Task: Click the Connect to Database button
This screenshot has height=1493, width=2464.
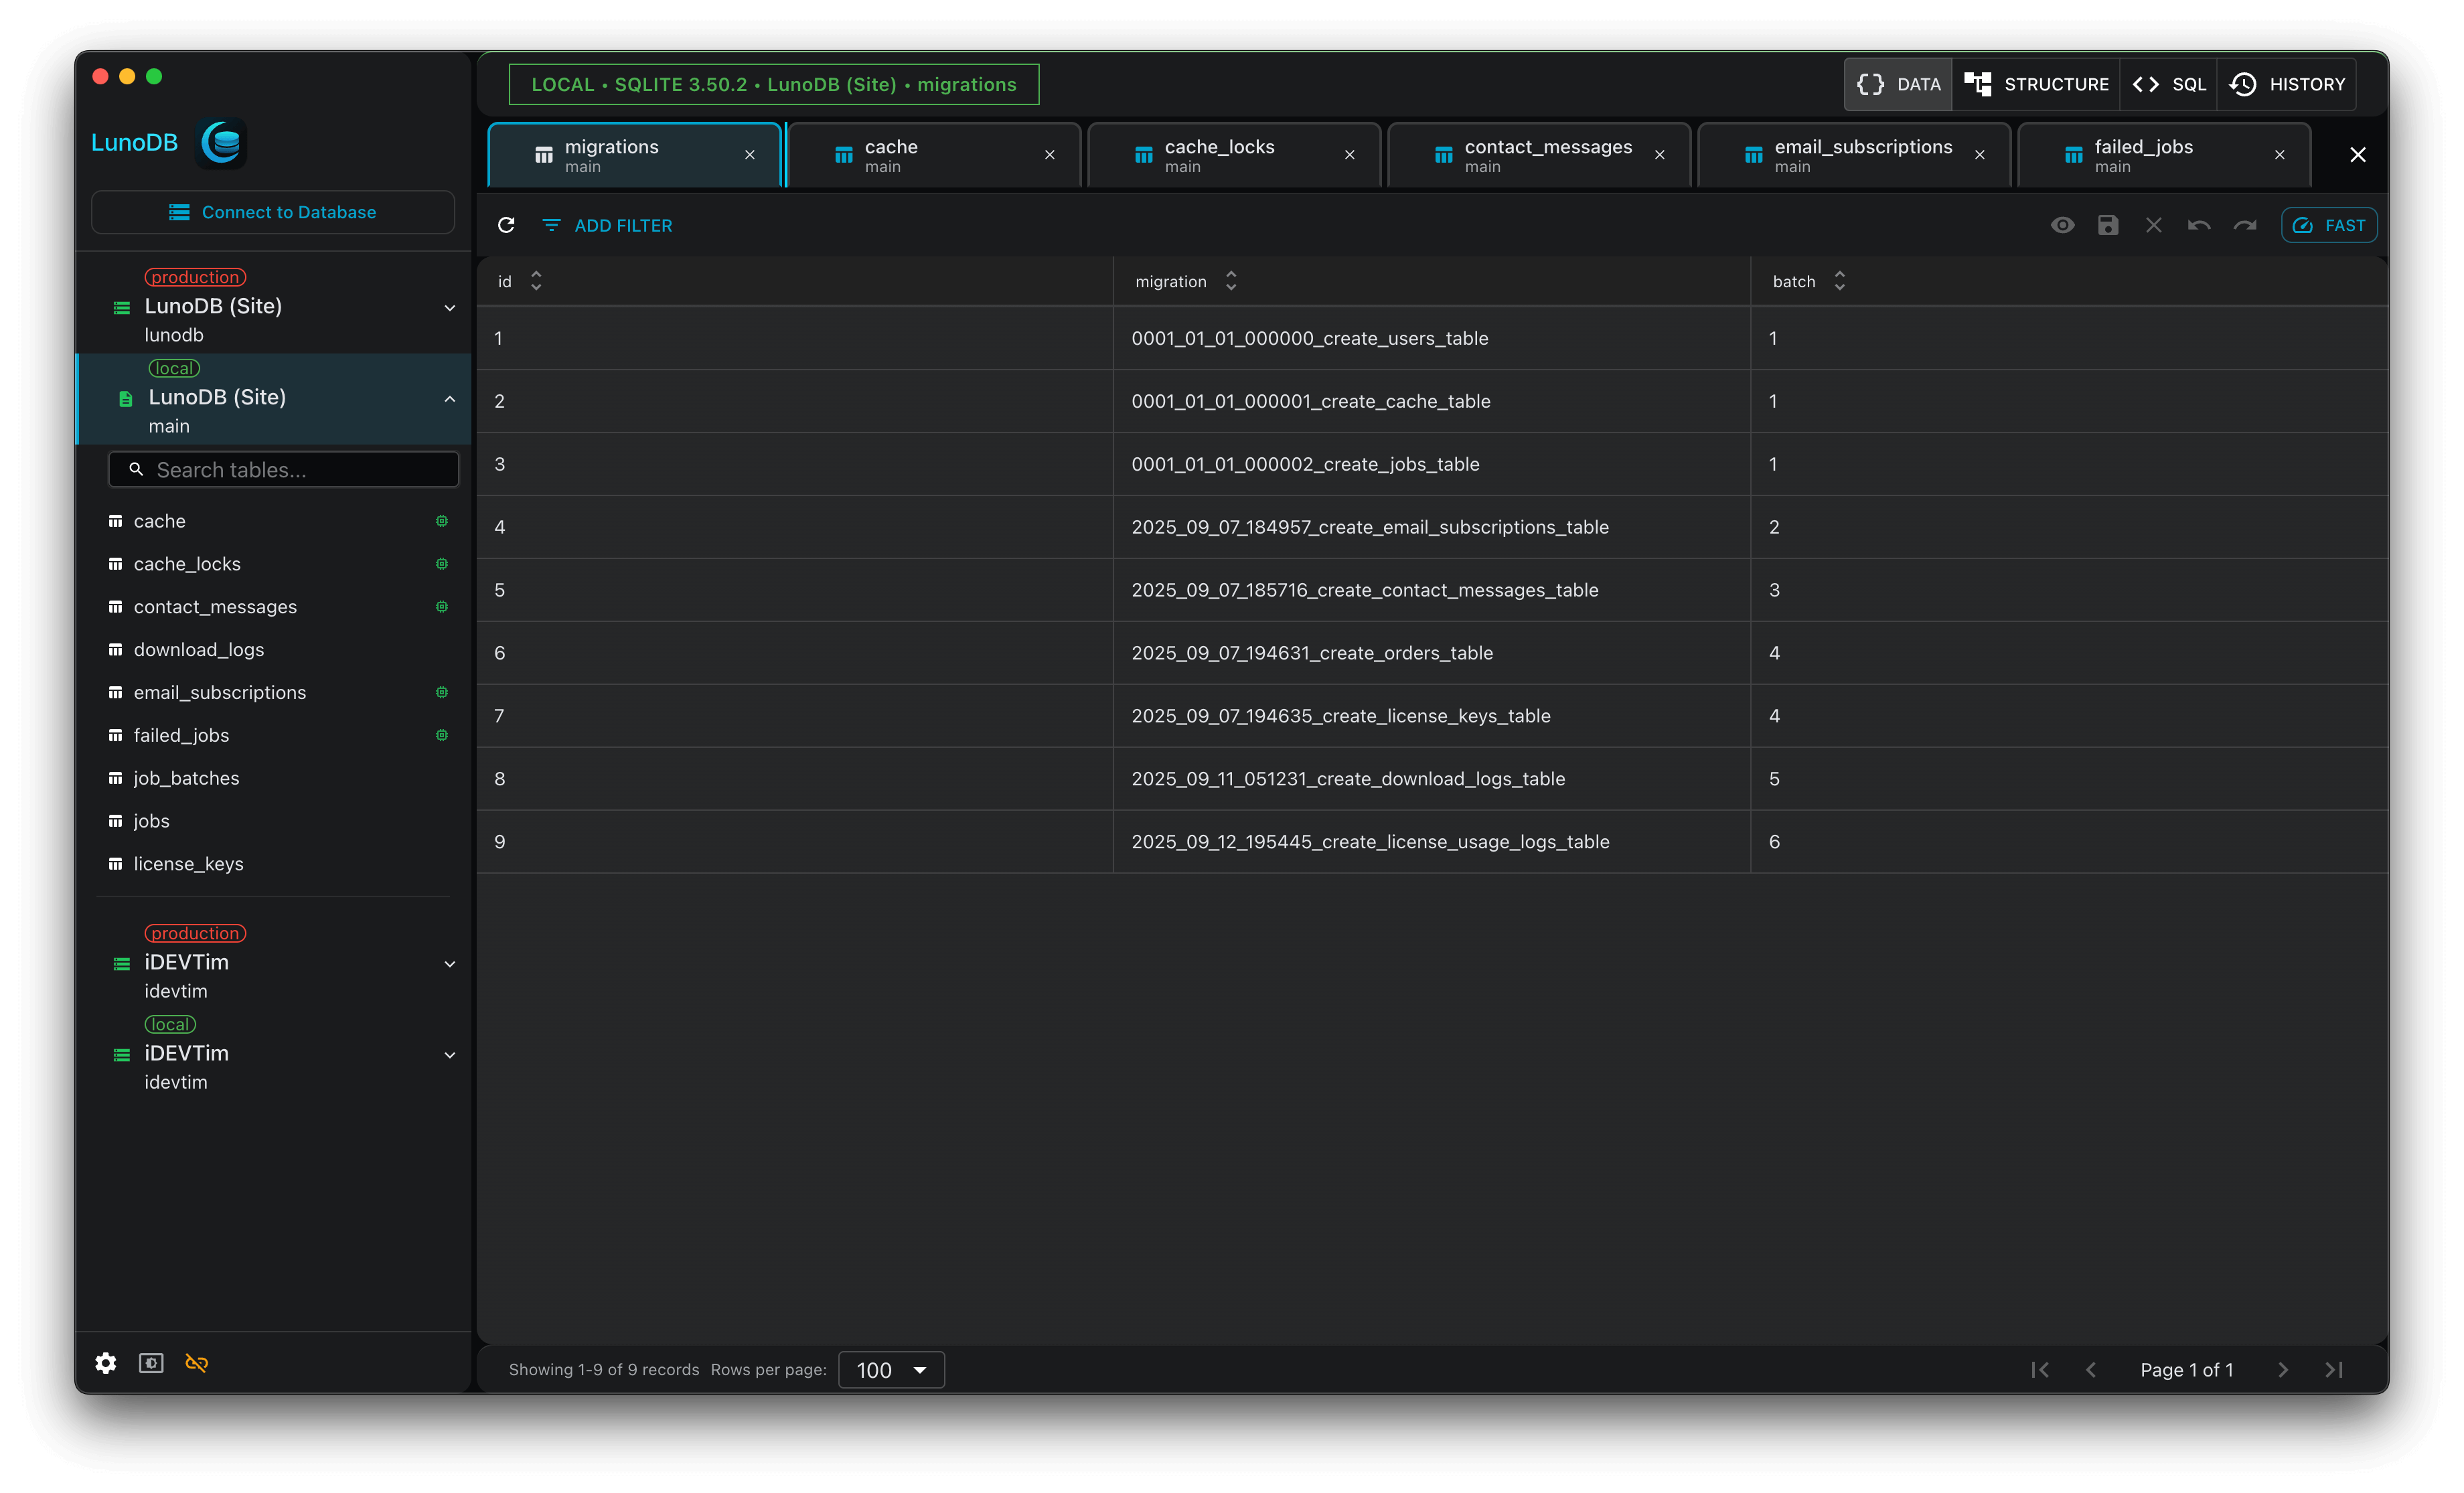Action: pyautogui.click(x=273, y=212)
